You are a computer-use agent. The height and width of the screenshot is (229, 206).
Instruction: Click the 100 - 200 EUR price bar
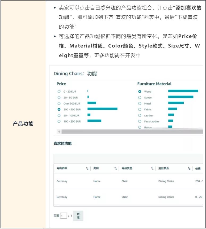point(94,121)
